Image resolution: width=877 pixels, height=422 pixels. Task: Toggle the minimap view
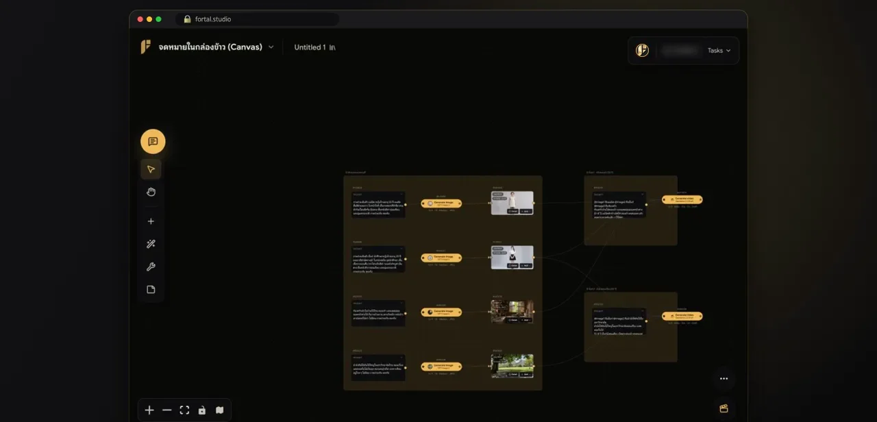[x=219, y=410]
